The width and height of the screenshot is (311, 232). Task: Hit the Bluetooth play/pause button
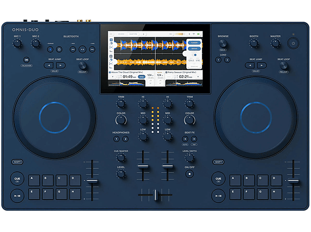[82, 49]
